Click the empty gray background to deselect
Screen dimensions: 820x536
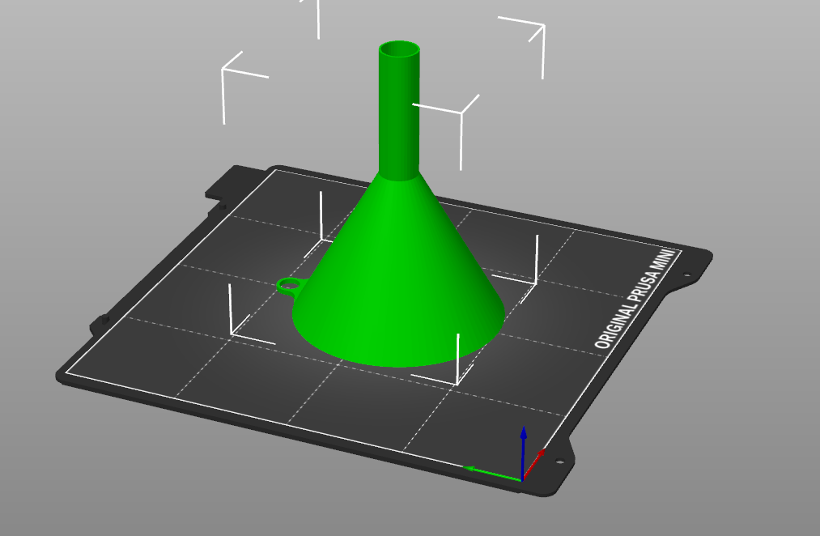click(680, 104)
